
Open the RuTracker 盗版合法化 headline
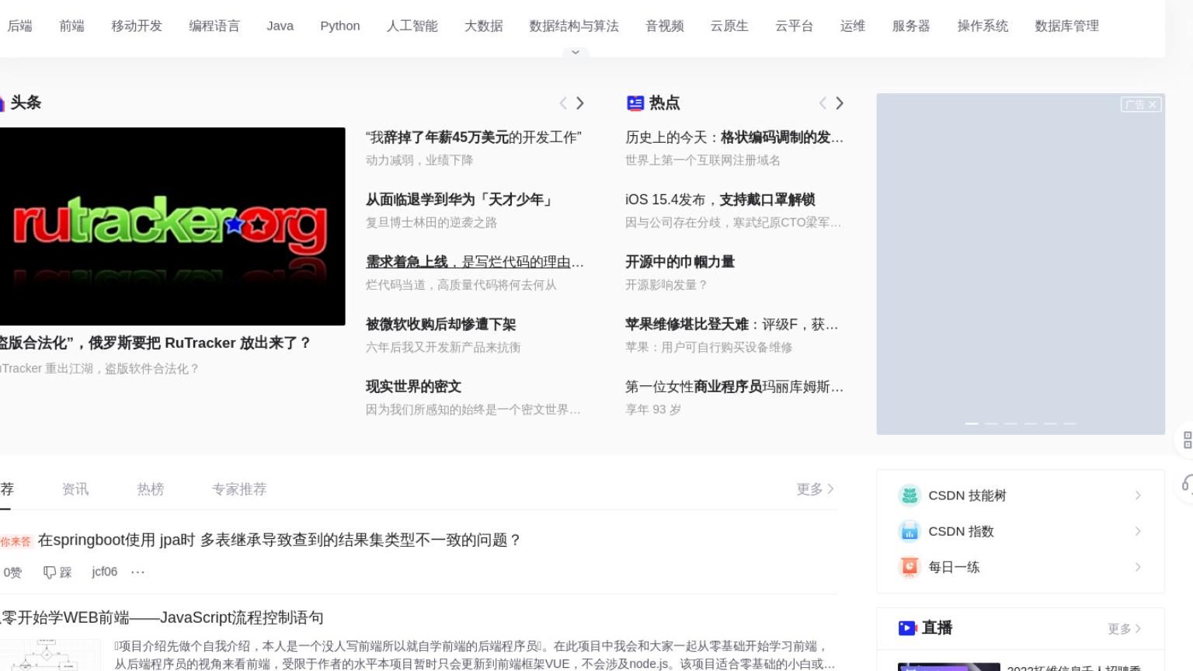[x=155, y=342]
